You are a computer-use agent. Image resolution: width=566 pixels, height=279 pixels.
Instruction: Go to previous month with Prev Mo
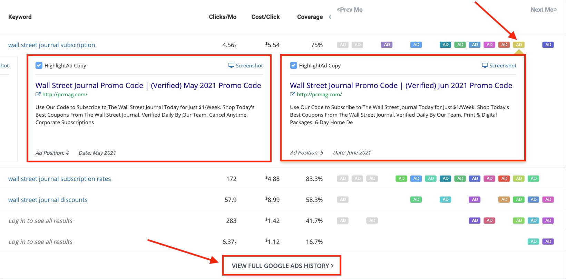click(x=350, y=10)
